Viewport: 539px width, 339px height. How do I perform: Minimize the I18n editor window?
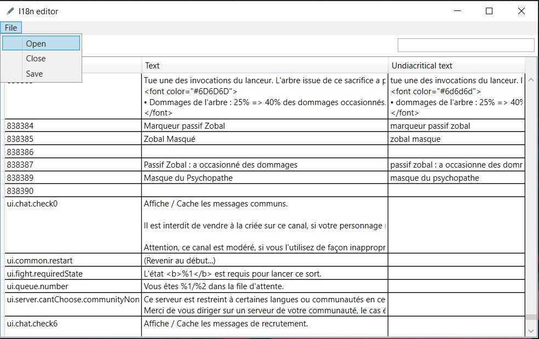457,11
